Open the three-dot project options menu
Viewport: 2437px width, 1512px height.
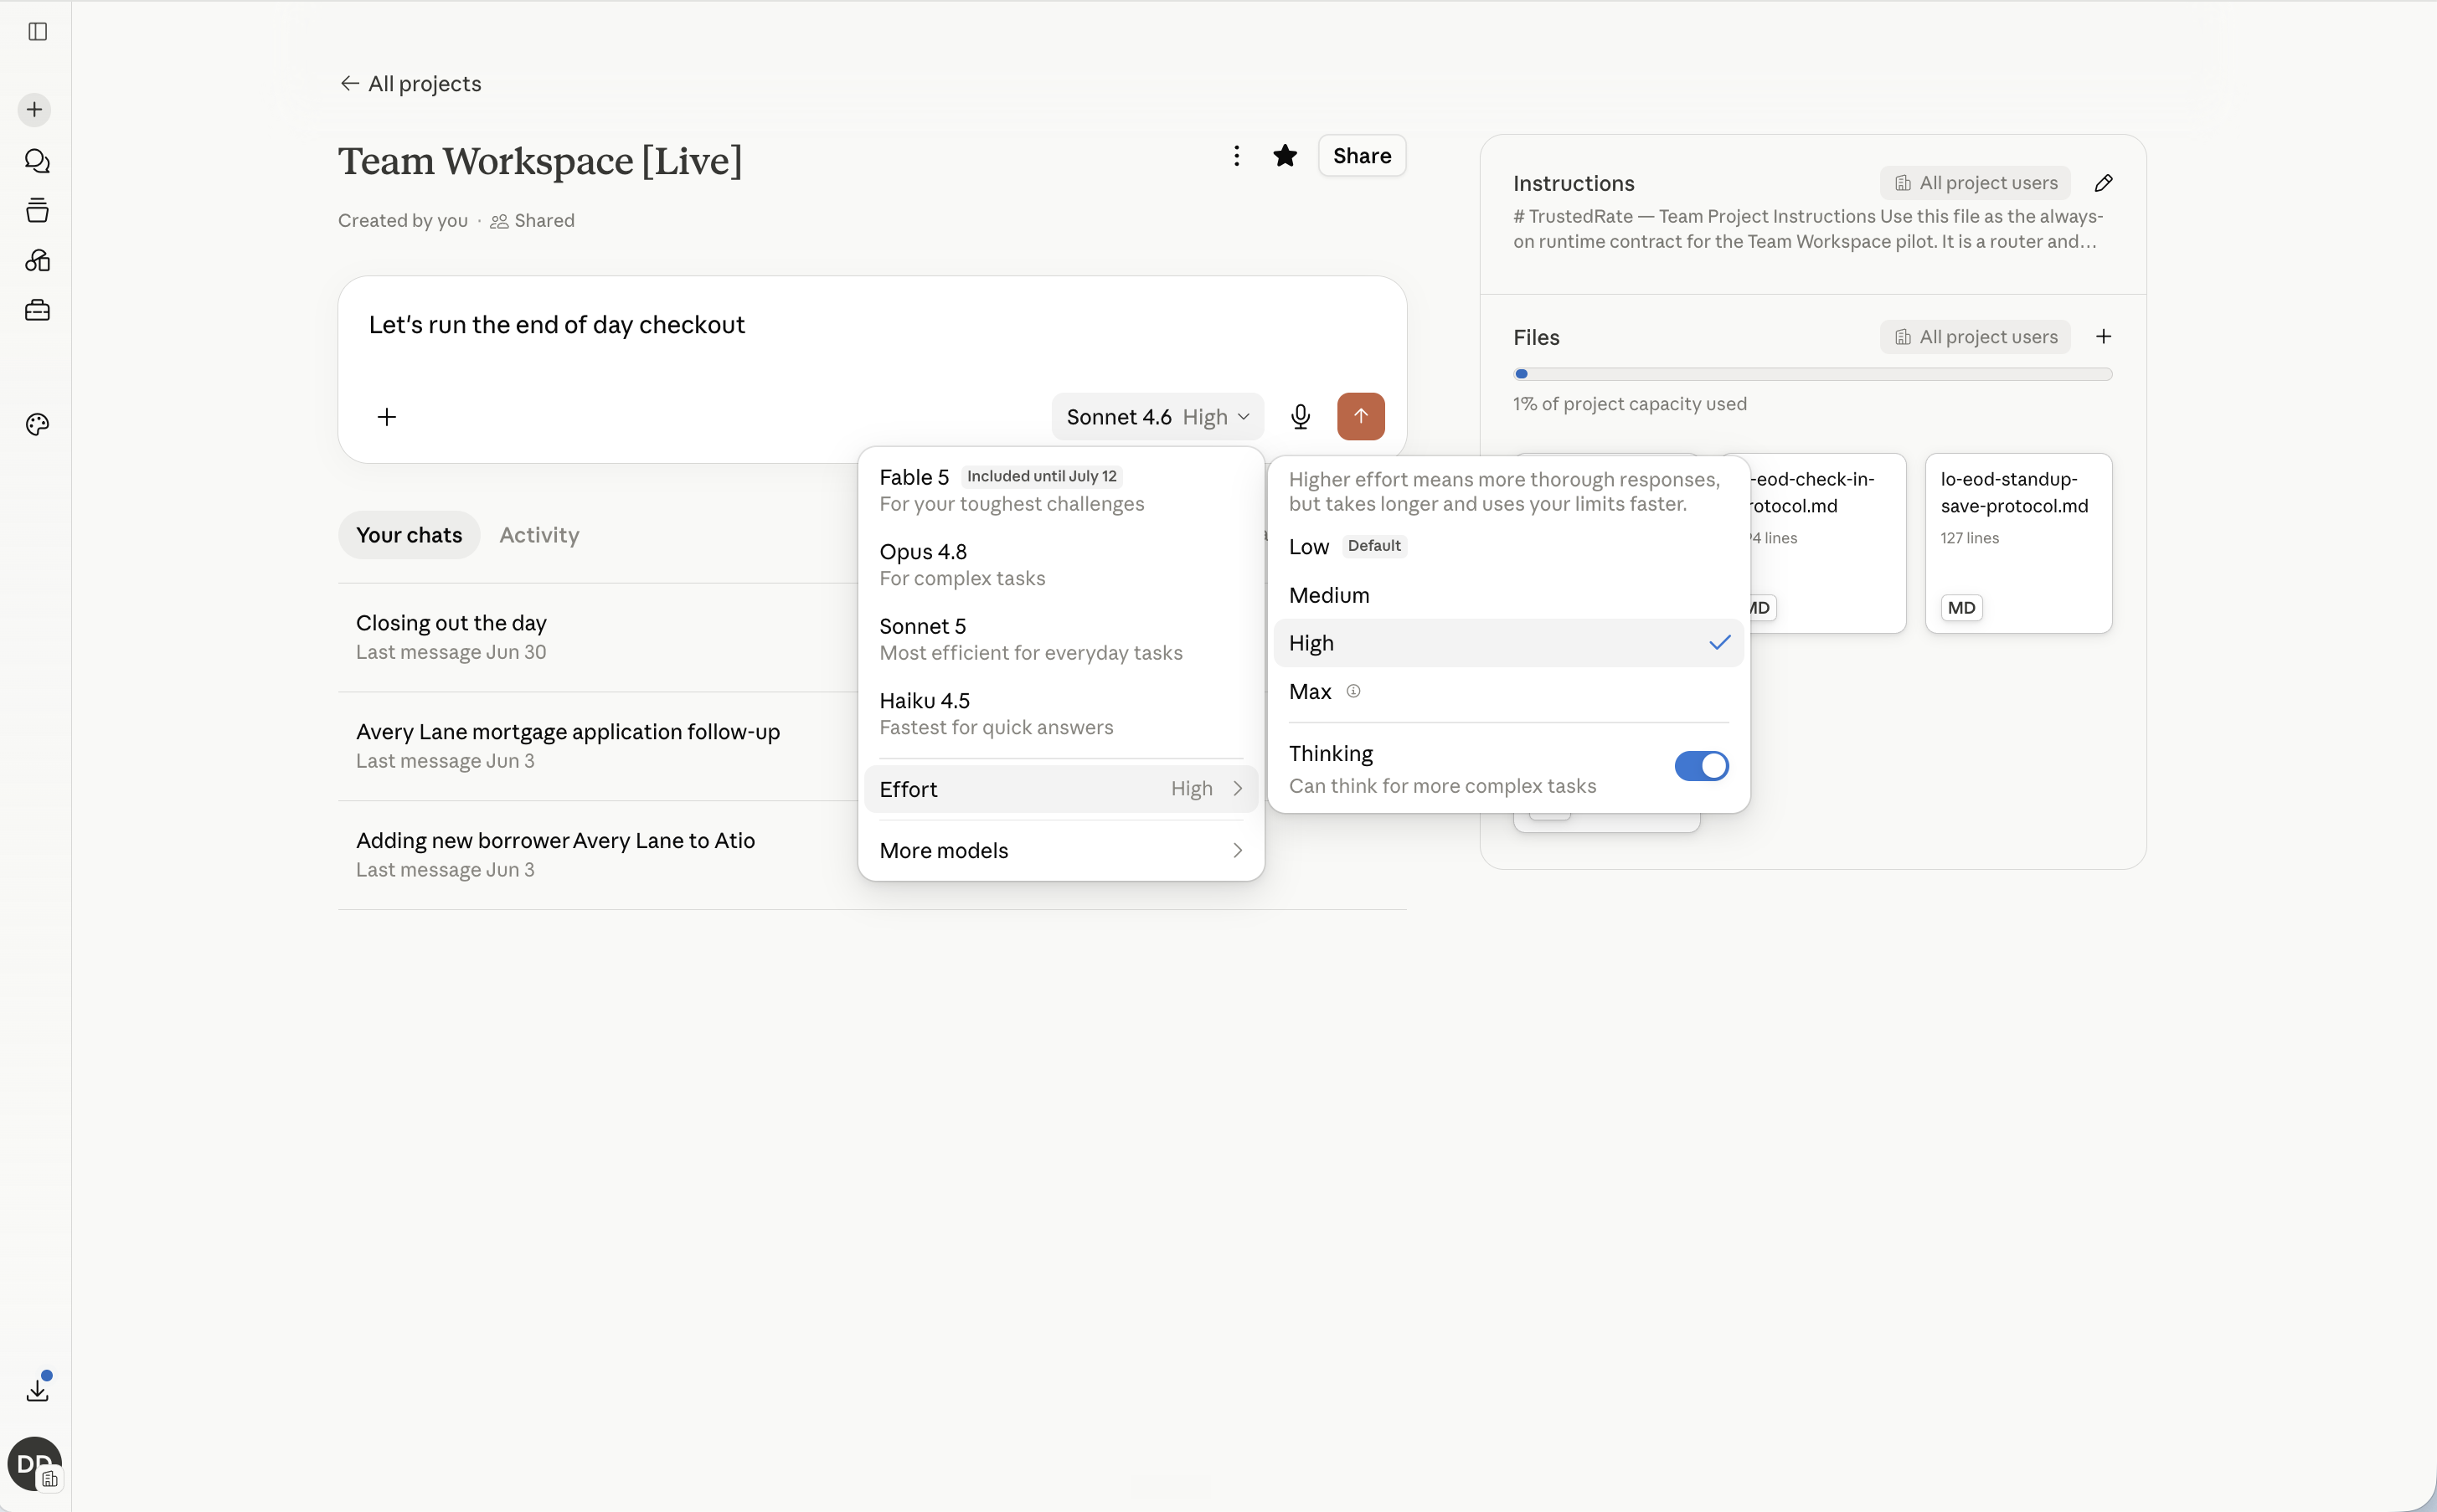point(1236,156)
